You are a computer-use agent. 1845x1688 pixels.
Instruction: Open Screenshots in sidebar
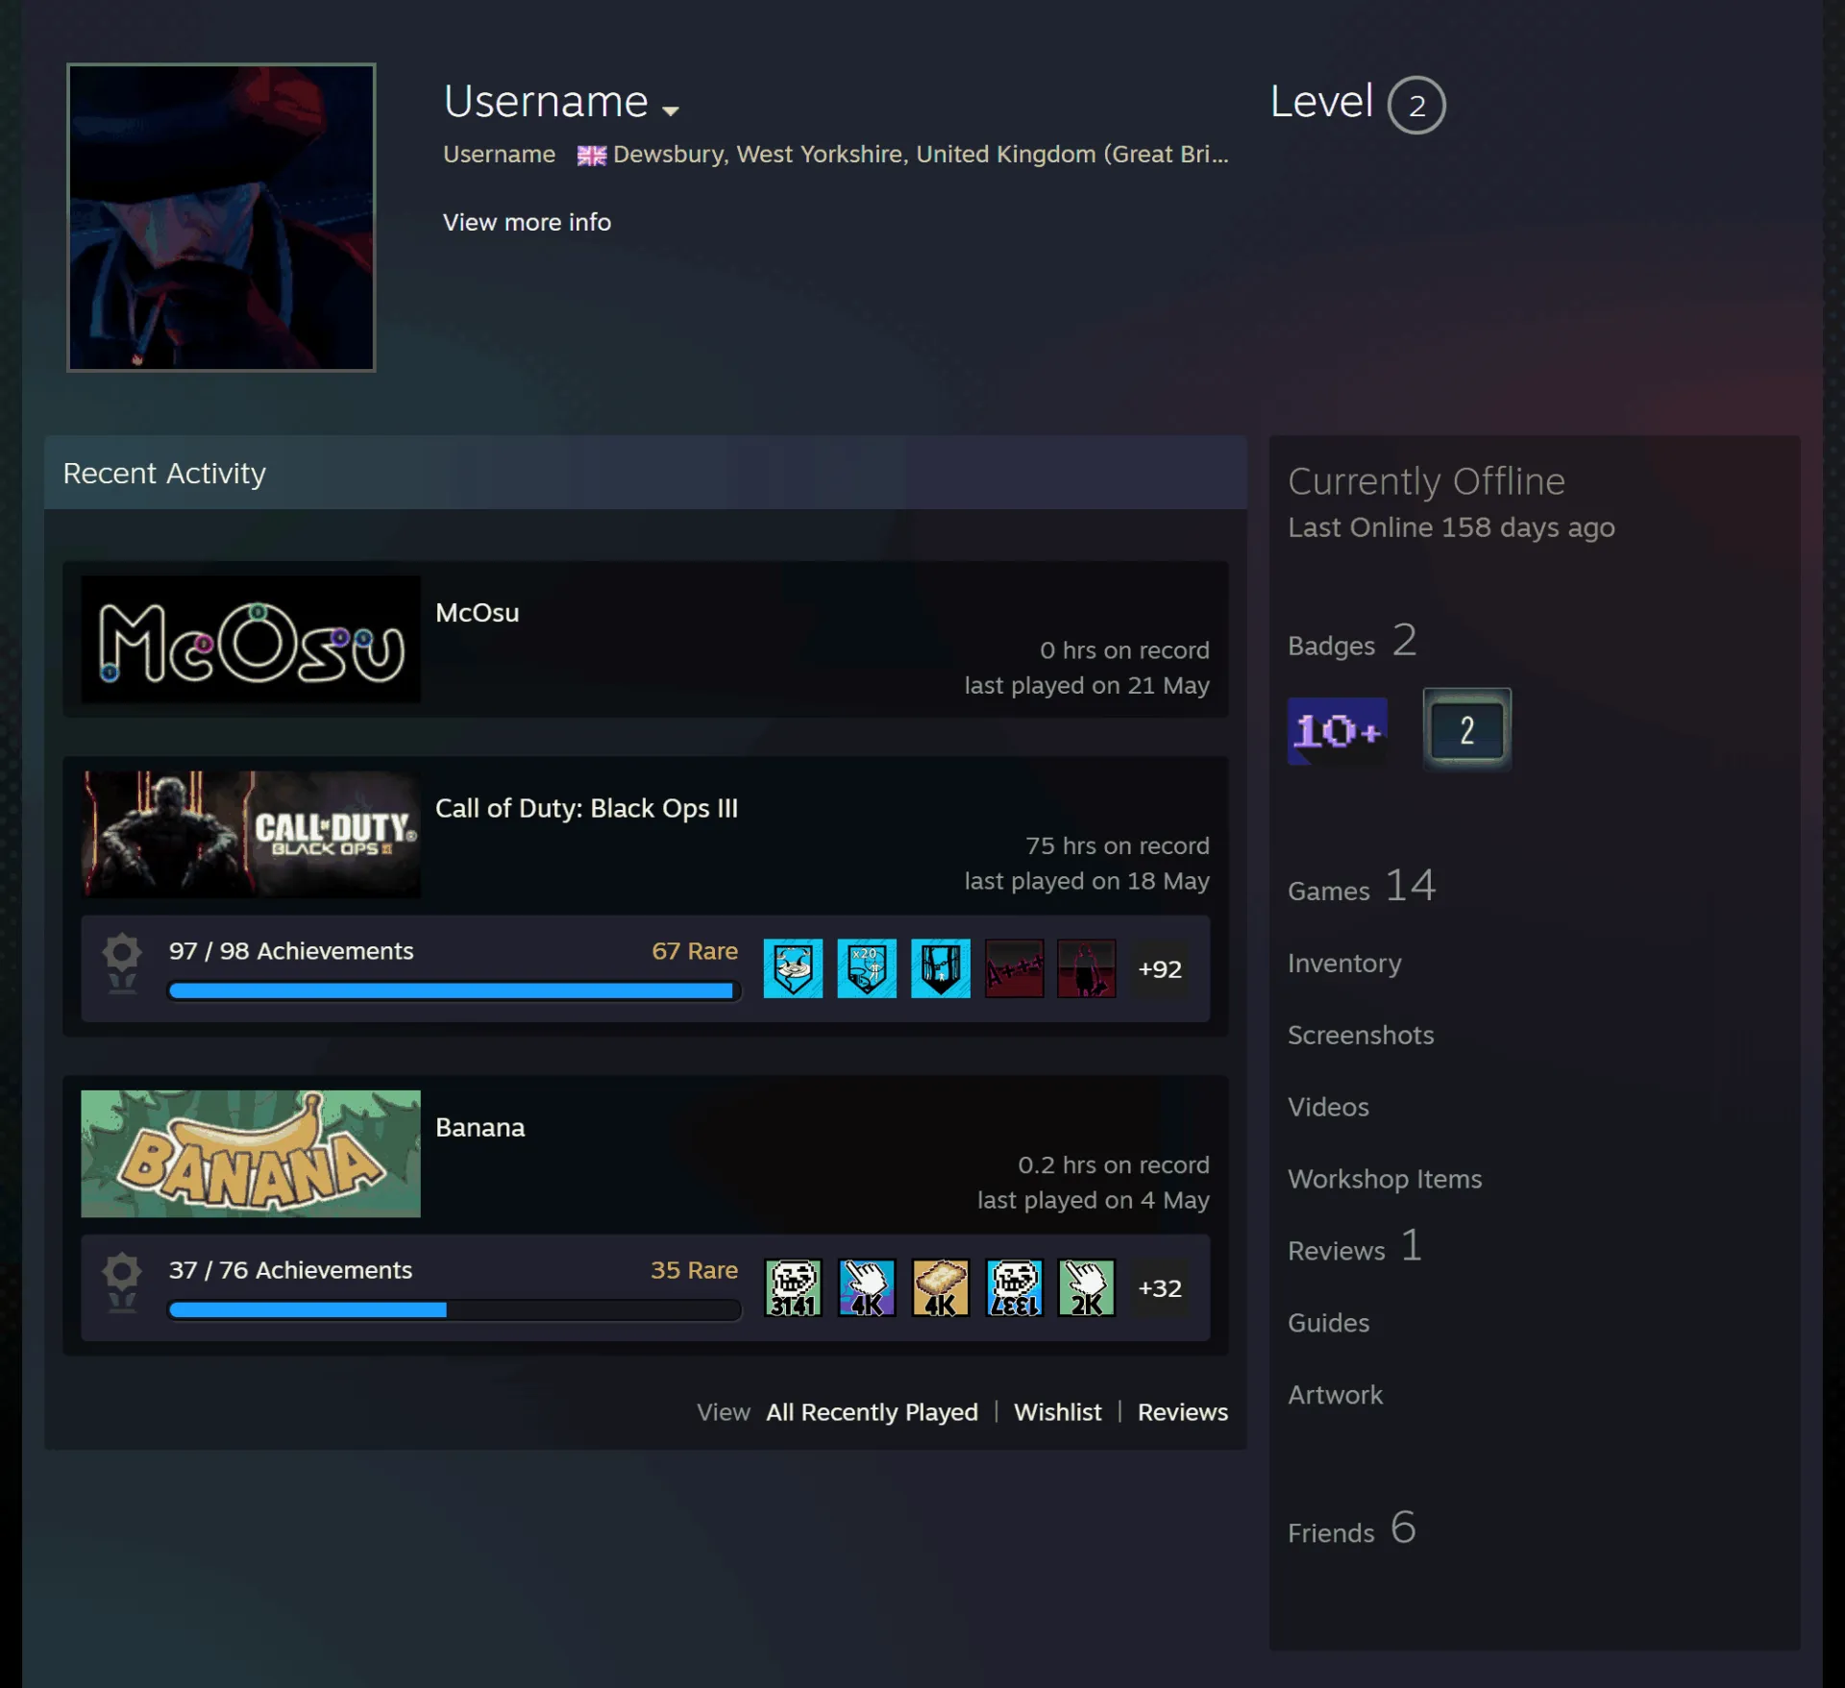1361,1035
